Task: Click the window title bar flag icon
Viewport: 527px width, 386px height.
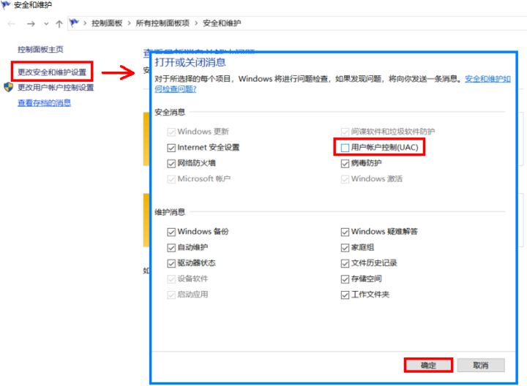Action: coord(6,4)
